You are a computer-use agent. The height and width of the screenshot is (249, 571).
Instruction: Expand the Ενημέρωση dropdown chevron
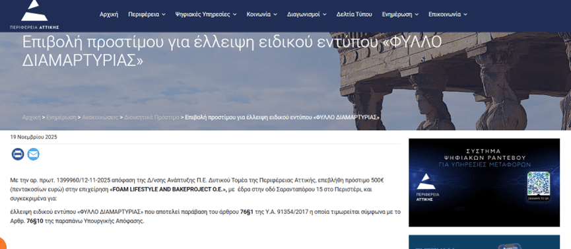(417, 15)
